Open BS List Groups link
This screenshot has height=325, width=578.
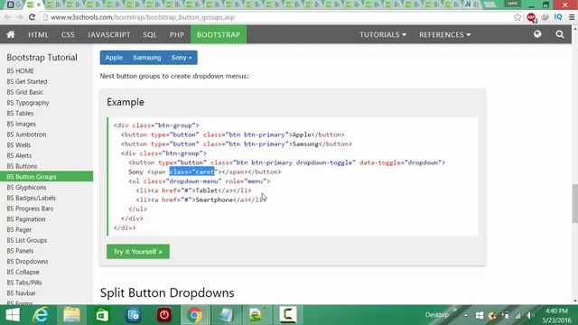coord(27,240)
